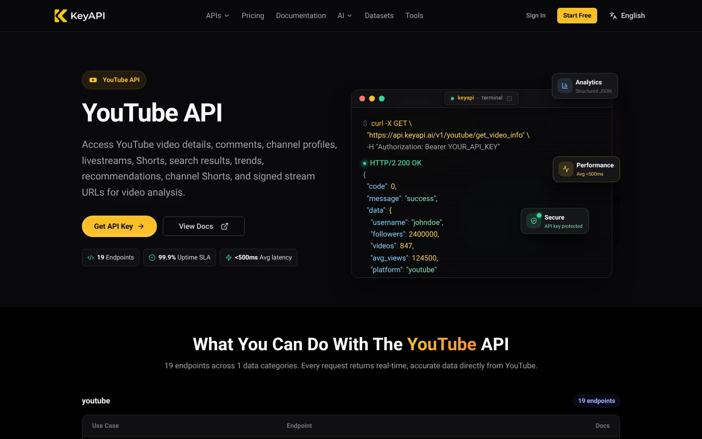Click the get_video_info URL in terminal

click(x=448, y=135)
